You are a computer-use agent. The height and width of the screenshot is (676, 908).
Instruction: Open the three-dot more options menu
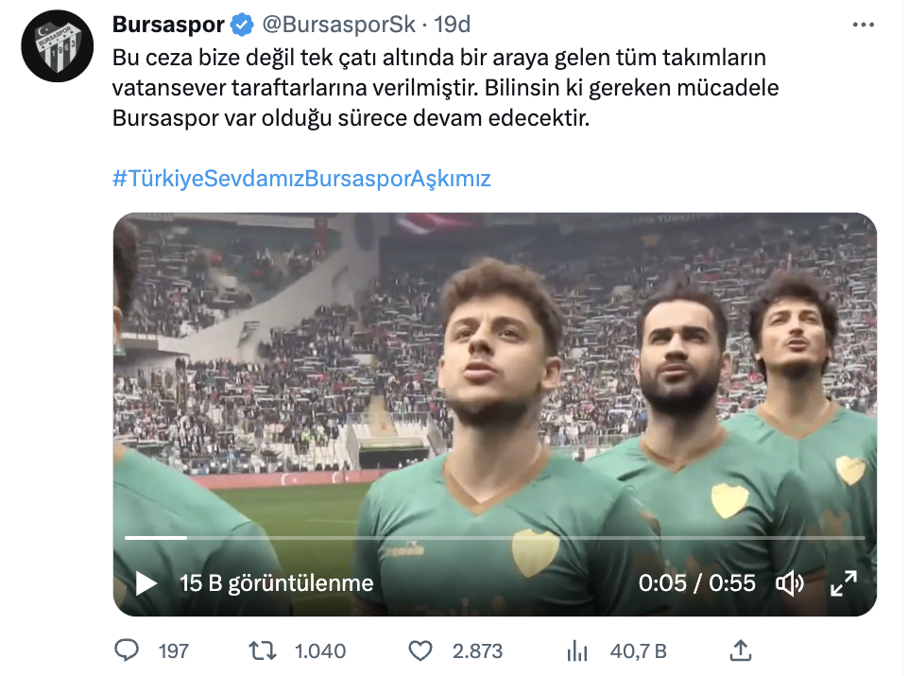pyautogui.click(x=864, y=25)
